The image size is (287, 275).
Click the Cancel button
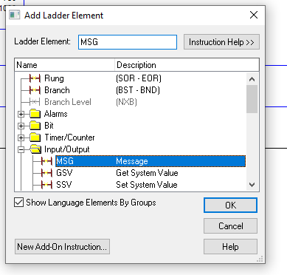pyautogui.click(x=230, y=226)
